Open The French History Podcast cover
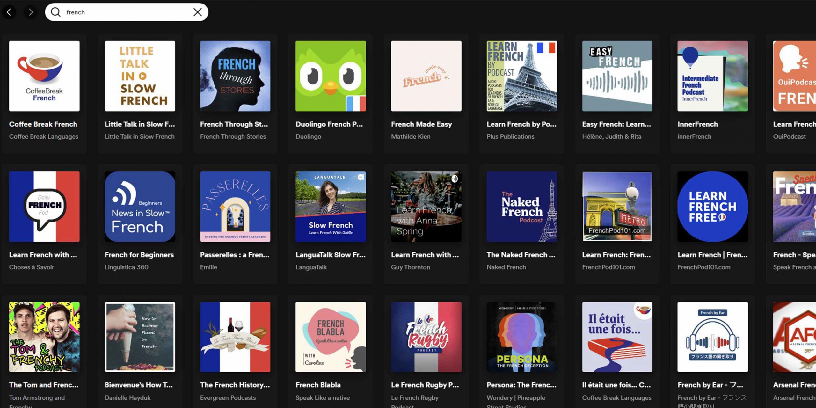Viewport: 816px width, 408px height. click(x=235, y=337)
